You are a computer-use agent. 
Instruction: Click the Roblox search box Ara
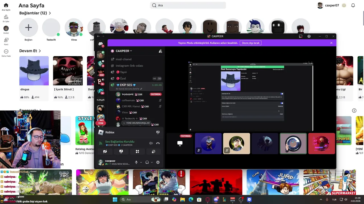click(x=188, y=5)
